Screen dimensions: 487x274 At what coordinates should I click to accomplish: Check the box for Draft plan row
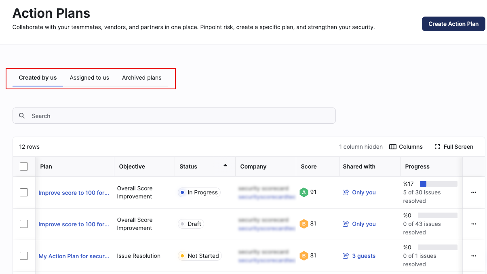point(24,224)
